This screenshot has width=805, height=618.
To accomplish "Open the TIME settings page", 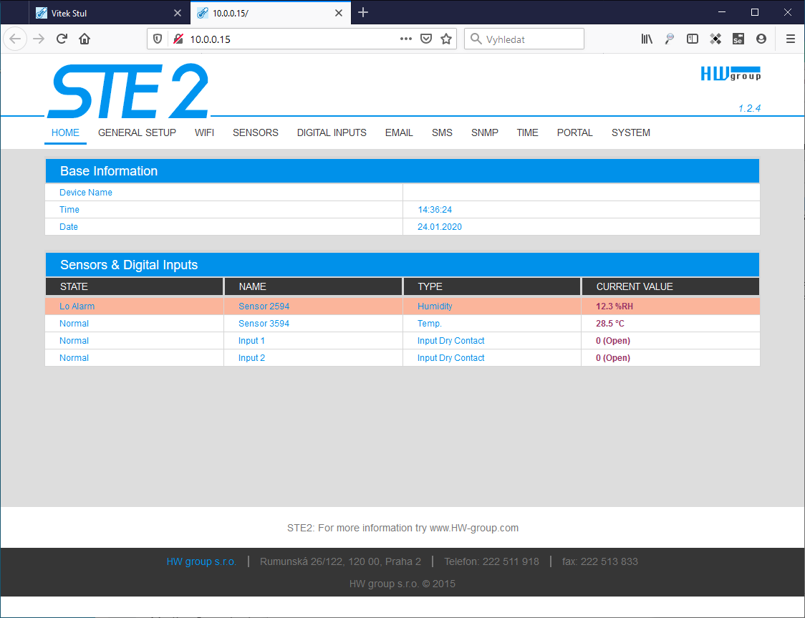I will [527, 133].
